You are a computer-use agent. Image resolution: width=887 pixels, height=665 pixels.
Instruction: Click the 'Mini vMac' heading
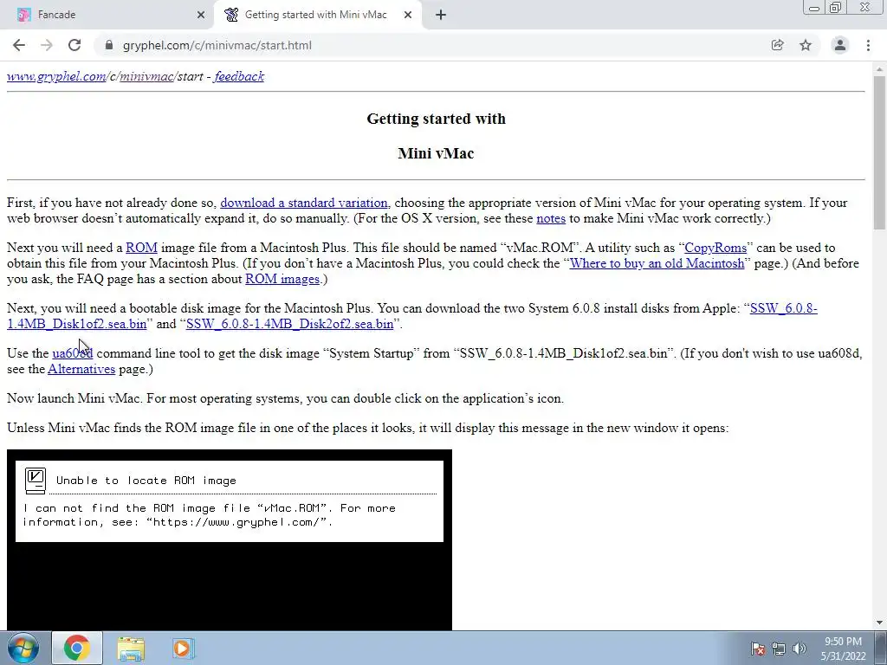pos(437,153)
